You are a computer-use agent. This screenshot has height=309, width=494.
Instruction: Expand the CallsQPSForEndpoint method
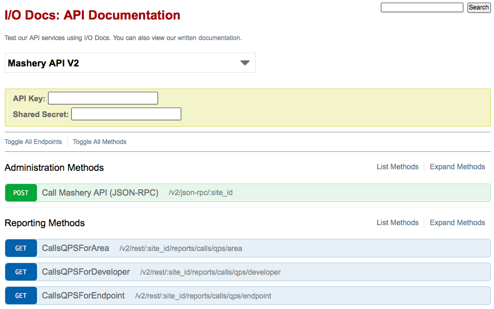[x=248, y=295]
